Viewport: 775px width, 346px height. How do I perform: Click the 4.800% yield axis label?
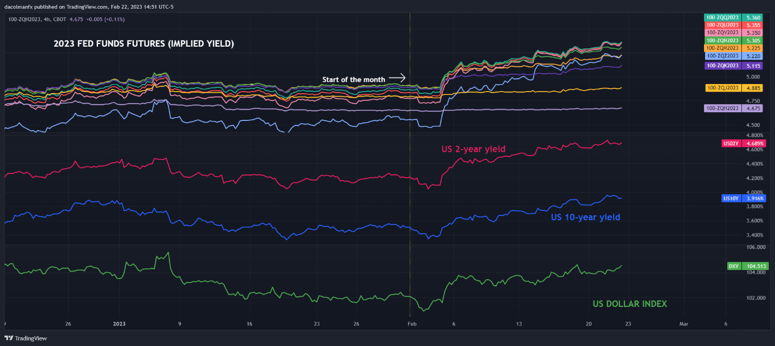coord(753,135)
